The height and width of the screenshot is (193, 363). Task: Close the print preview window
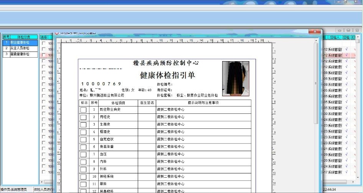[x=314, y=32]
